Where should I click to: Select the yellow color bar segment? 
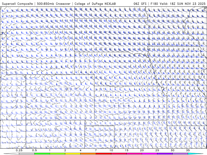click(x=73, y=154)
